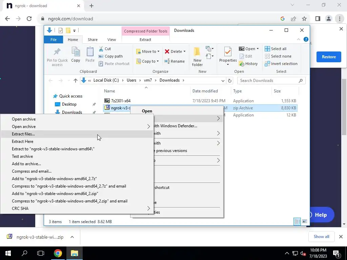Click the blue Restore button

[329, 57]
